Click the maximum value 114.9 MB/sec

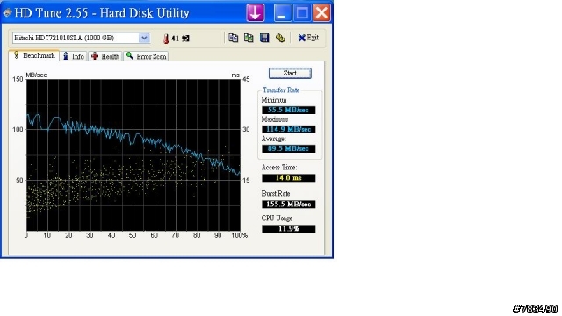point(289,129)
